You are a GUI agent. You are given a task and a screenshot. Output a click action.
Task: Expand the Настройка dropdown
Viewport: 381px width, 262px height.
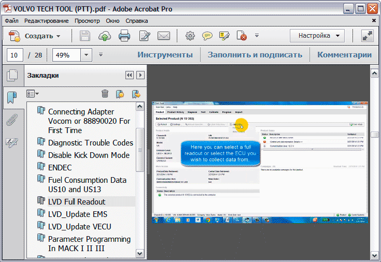[x=317, y=36]
